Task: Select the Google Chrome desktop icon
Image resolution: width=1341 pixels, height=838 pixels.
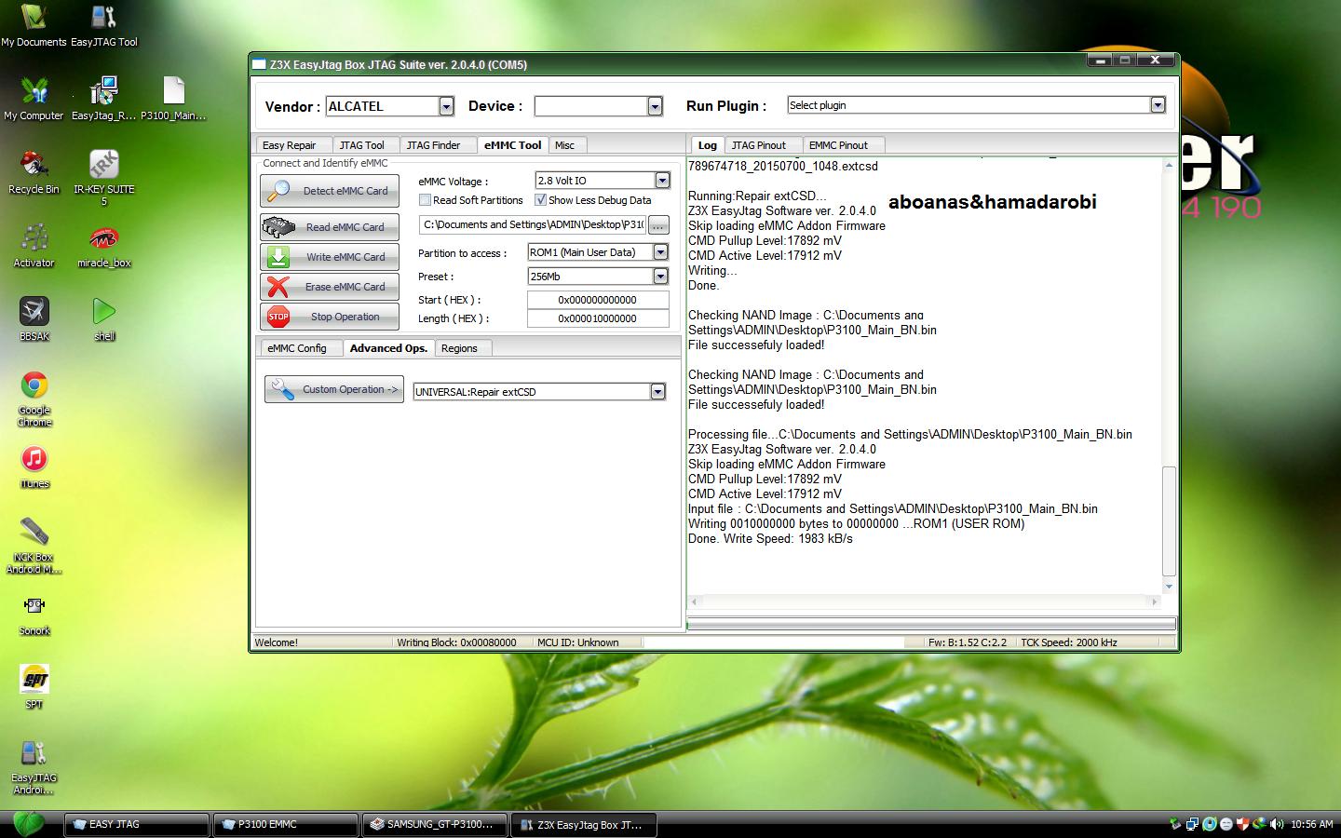Action: [x=34, y=399]
